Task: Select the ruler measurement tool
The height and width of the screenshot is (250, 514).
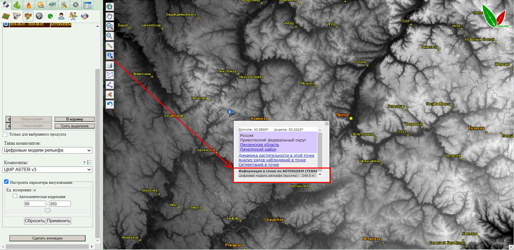Action: point(110,46)
